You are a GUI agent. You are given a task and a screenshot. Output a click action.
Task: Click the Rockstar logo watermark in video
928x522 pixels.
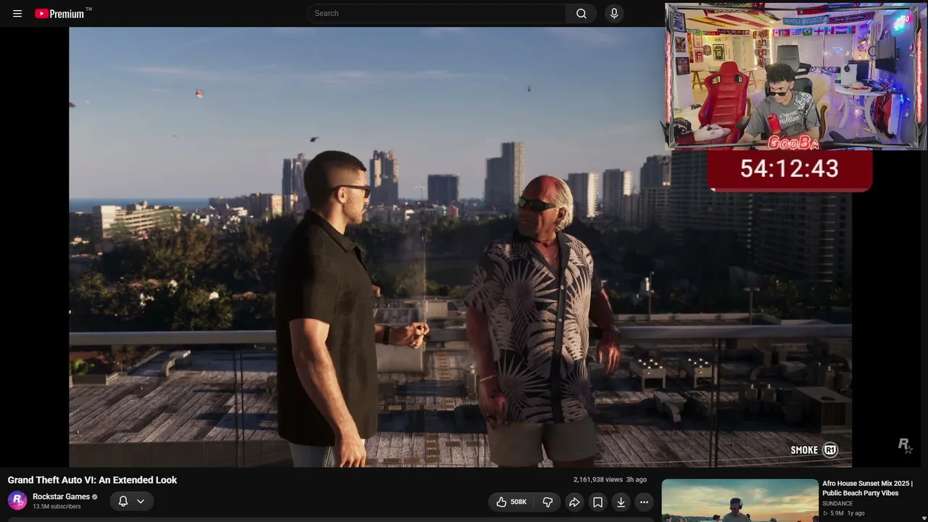(905, 445)
